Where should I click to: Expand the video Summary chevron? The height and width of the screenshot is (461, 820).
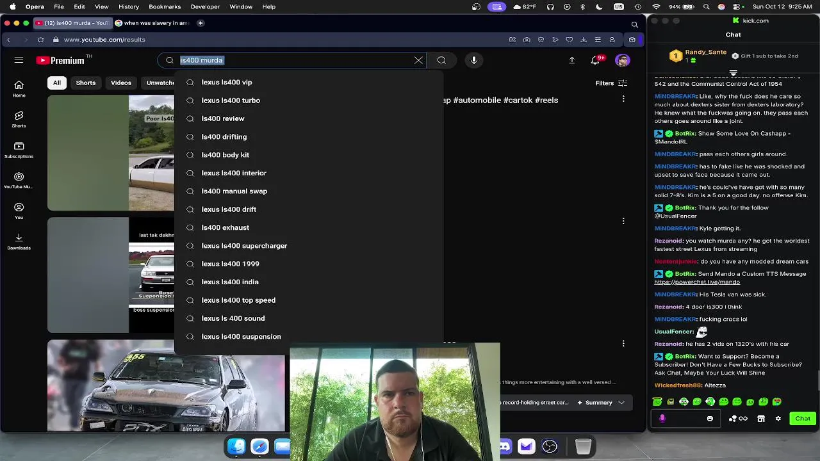(x=621, y=403)
